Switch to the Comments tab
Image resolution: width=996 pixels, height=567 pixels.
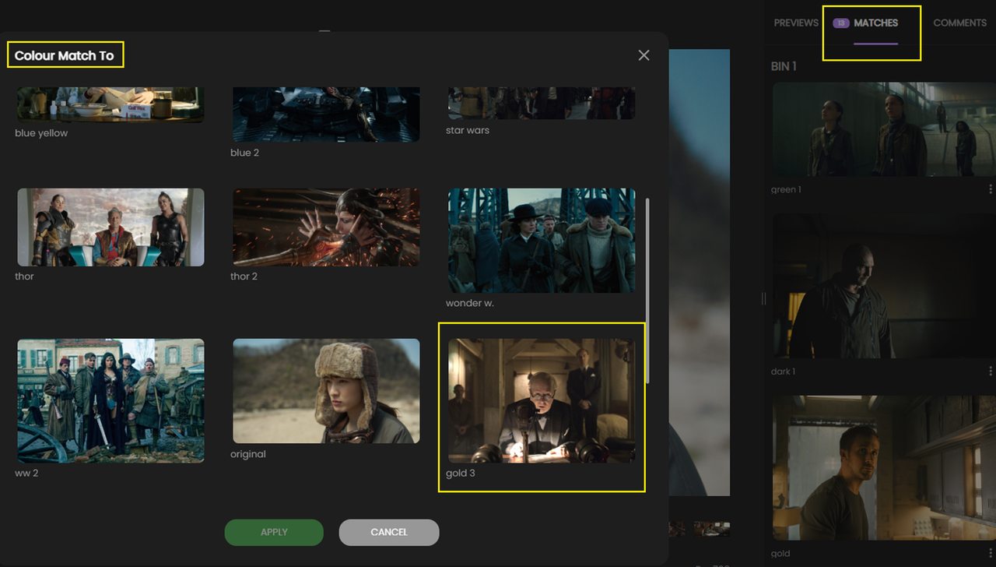point(959,23)
